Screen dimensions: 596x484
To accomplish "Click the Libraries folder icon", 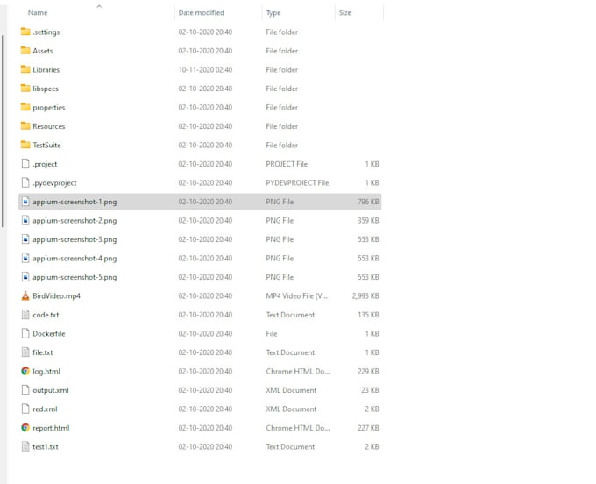I will click(x=25, y=69).
